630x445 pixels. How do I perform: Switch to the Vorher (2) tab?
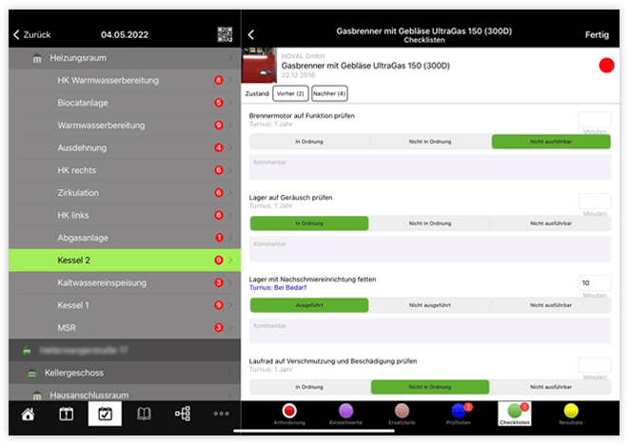pos(290,93)
